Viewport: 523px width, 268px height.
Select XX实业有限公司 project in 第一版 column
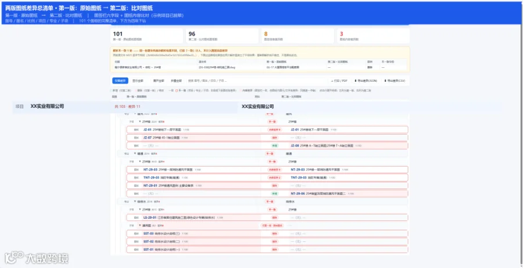pos(47,107)
